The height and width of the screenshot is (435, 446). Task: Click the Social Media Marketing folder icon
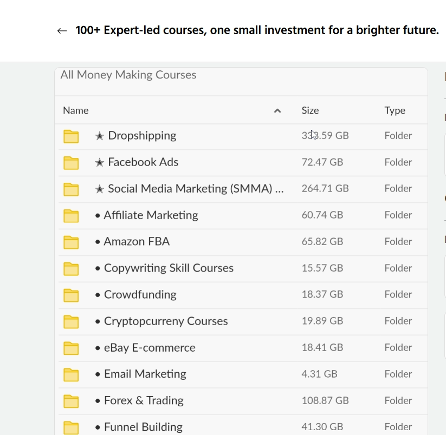71,189
